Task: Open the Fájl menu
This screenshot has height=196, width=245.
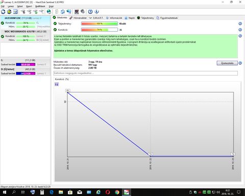Action: [3, 6]
